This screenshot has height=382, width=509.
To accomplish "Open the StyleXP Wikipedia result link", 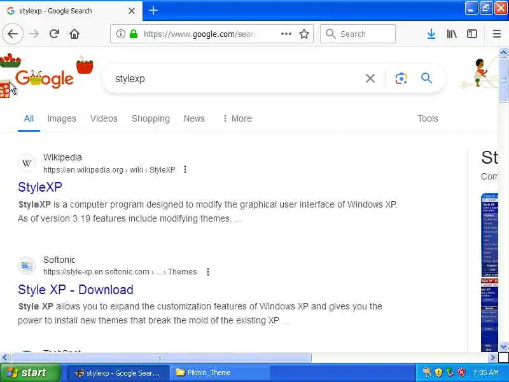I will (x=40, y=187).
